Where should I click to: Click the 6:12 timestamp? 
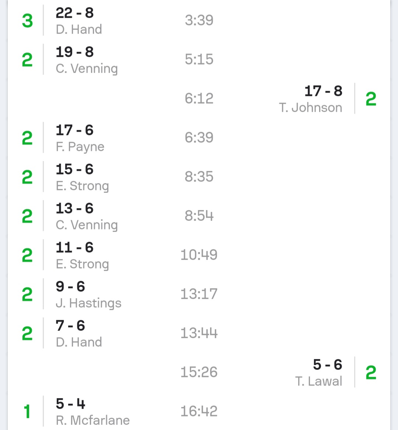tap(199, 98)
